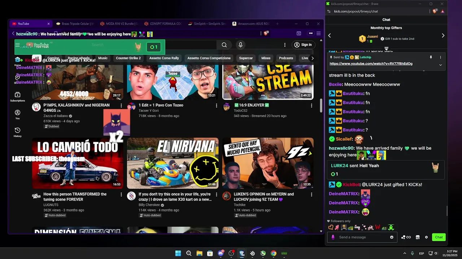Select the Counter-Strike 2 chip
This screenshot has height=259, width=462.
pyautogui.click(x=128, y=58)
